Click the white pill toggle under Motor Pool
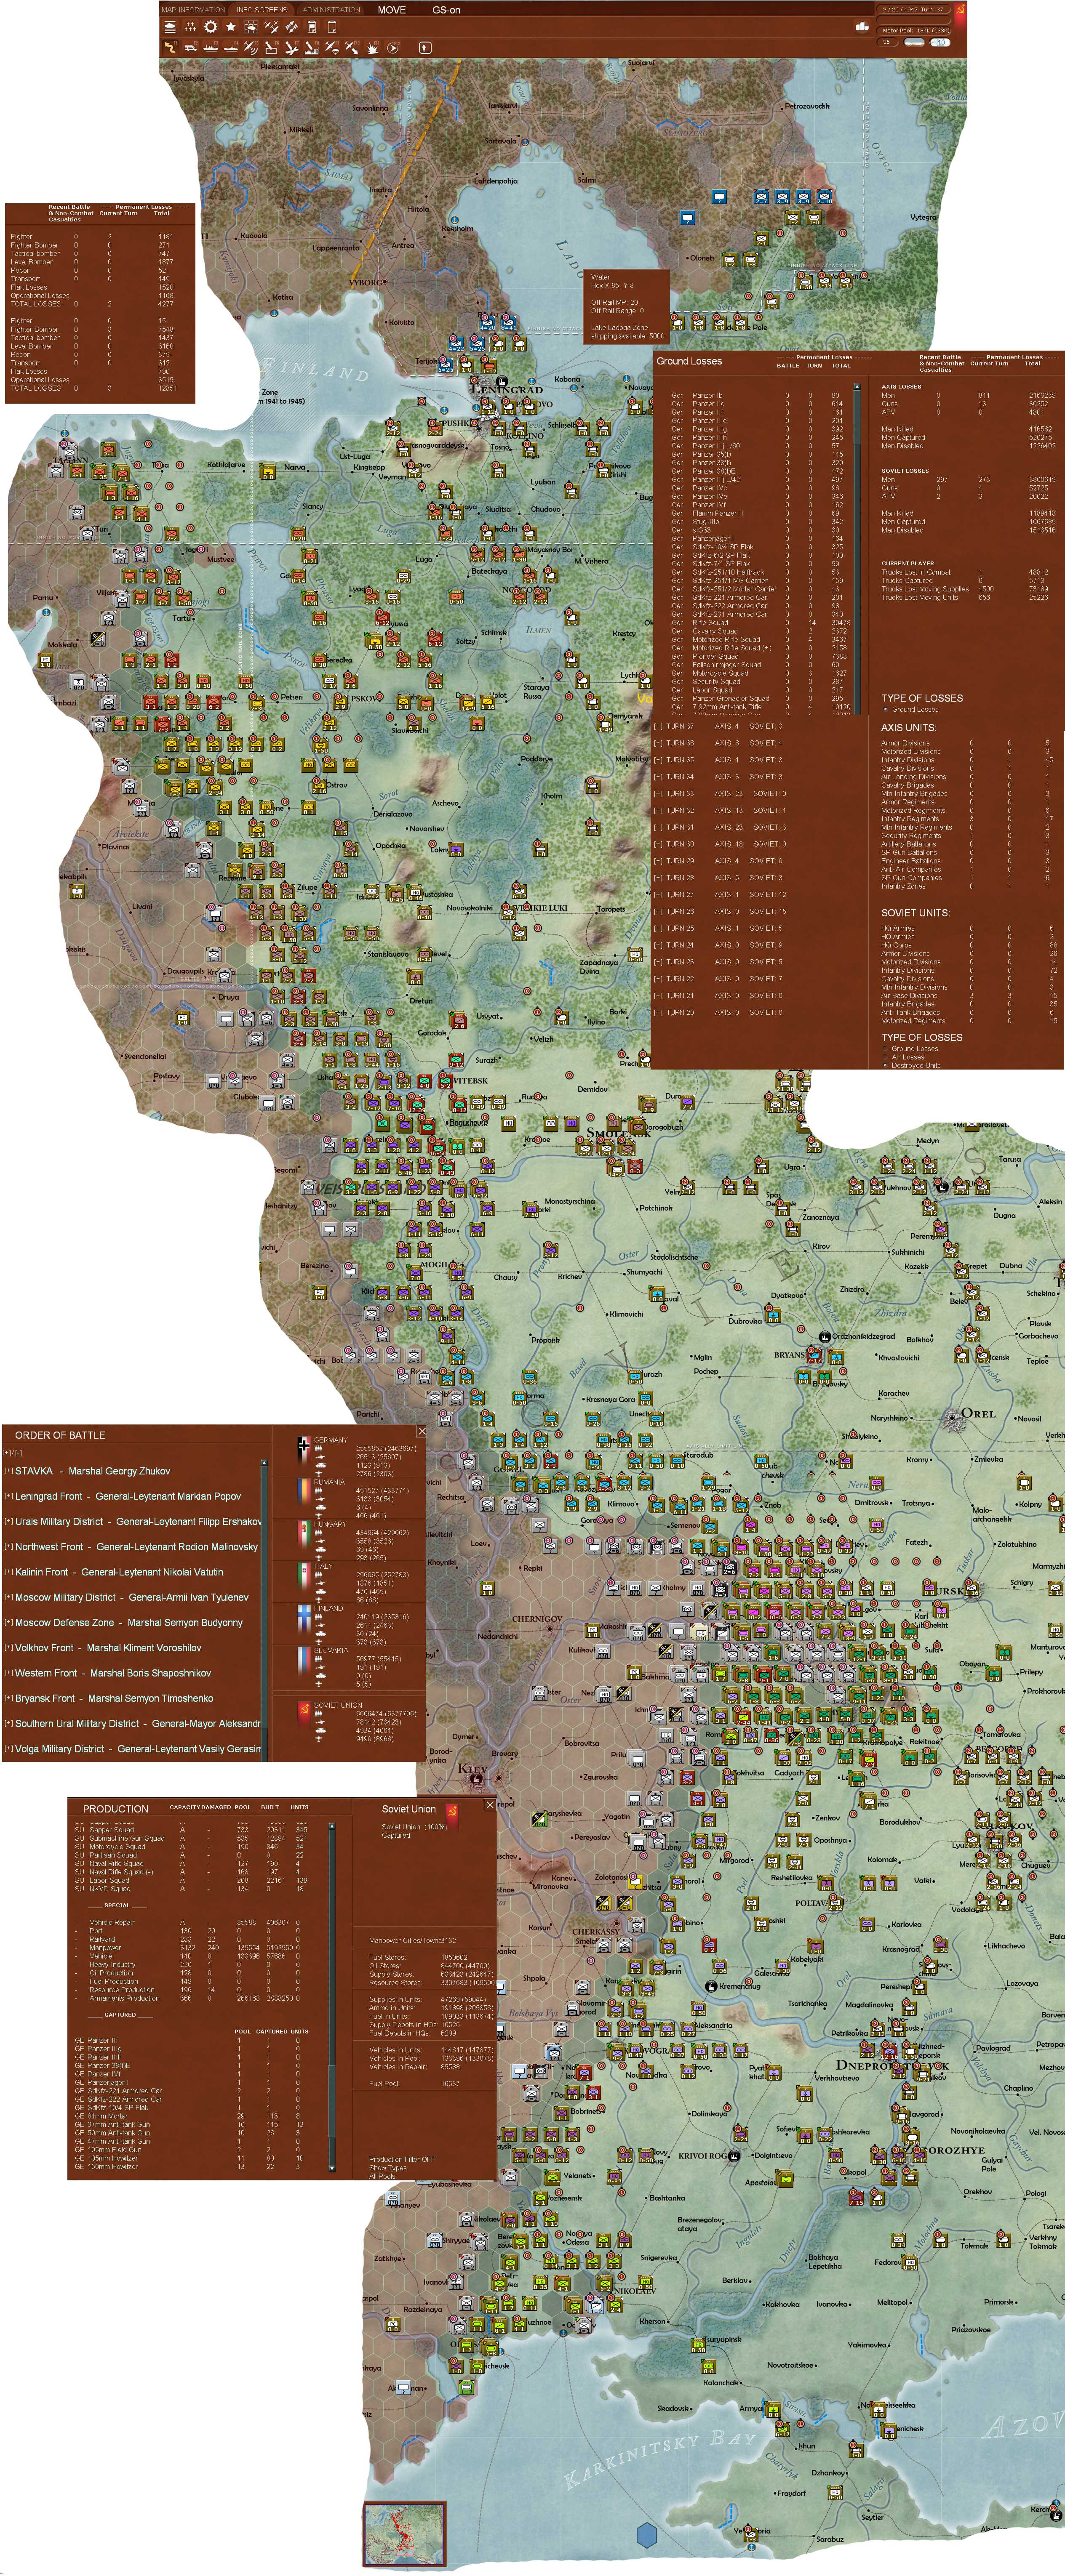 940,42
